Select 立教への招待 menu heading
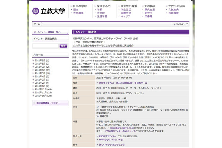222x148 pixels. coord(177,6)
